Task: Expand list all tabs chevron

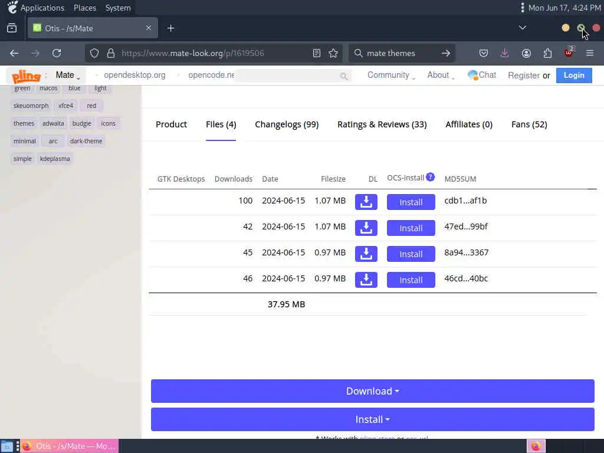Action: point(523,28)
